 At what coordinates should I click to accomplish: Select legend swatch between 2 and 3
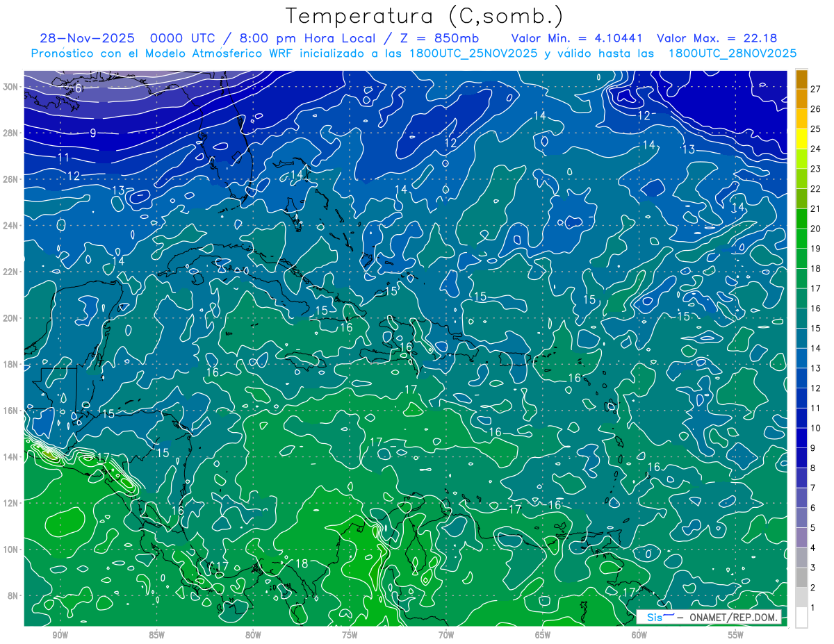point(801,577)
